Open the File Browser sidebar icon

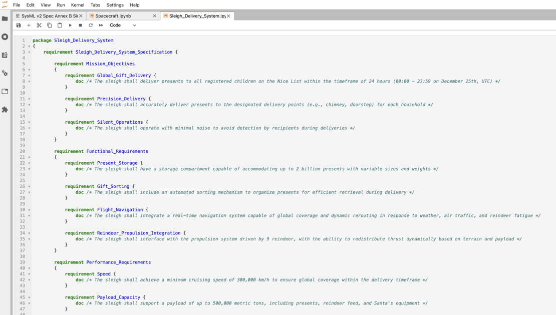(x=5, y=19)
